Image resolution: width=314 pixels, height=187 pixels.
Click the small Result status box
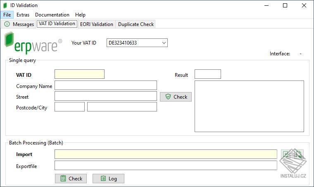click(x=208, y=74)
